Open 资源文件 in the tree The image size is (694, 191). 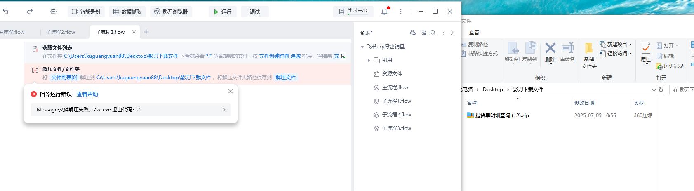[x=392, y=74]
